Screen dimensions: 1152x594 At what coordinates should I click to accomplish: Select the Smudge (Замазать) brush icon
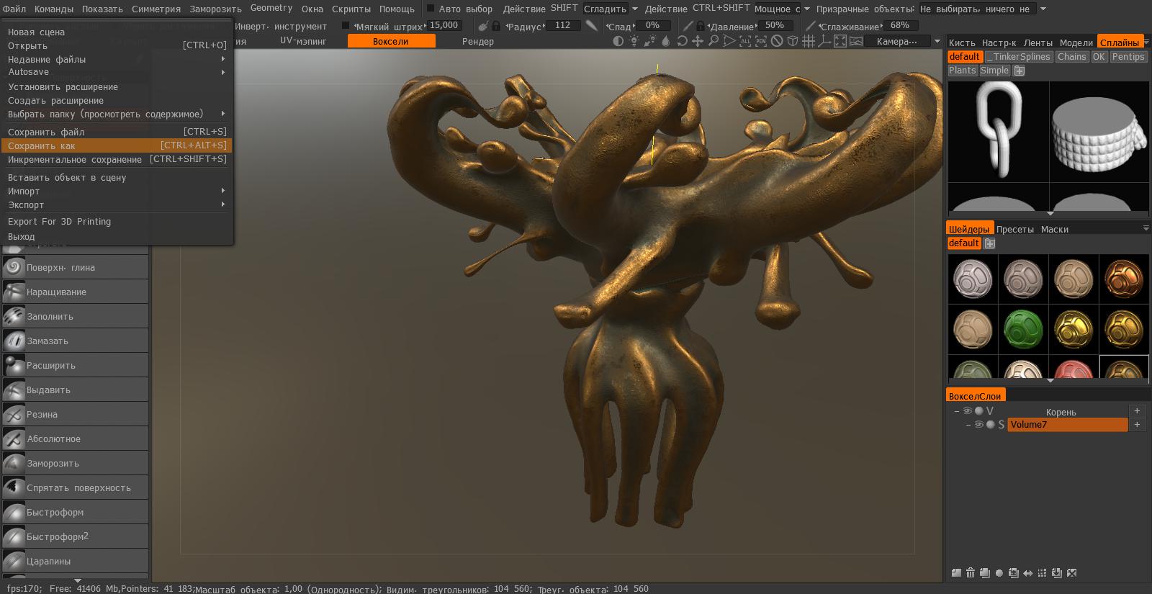[x=14, y=341]
